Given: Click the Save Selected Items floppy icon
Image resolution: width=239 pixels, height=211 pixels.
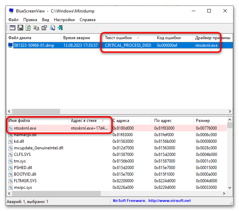Looking at the screenshot, I should 20,28.
